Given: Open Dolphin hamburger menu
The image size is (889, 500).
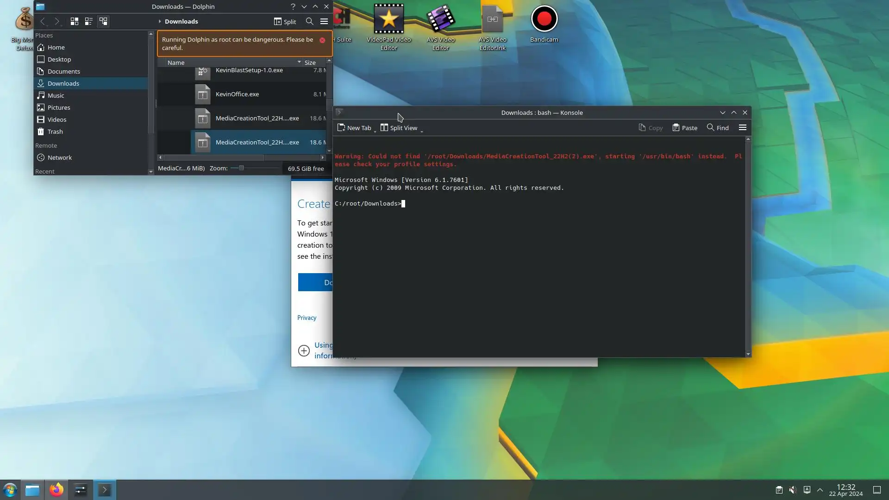Looking at the screenshot, I should (324, 21).
